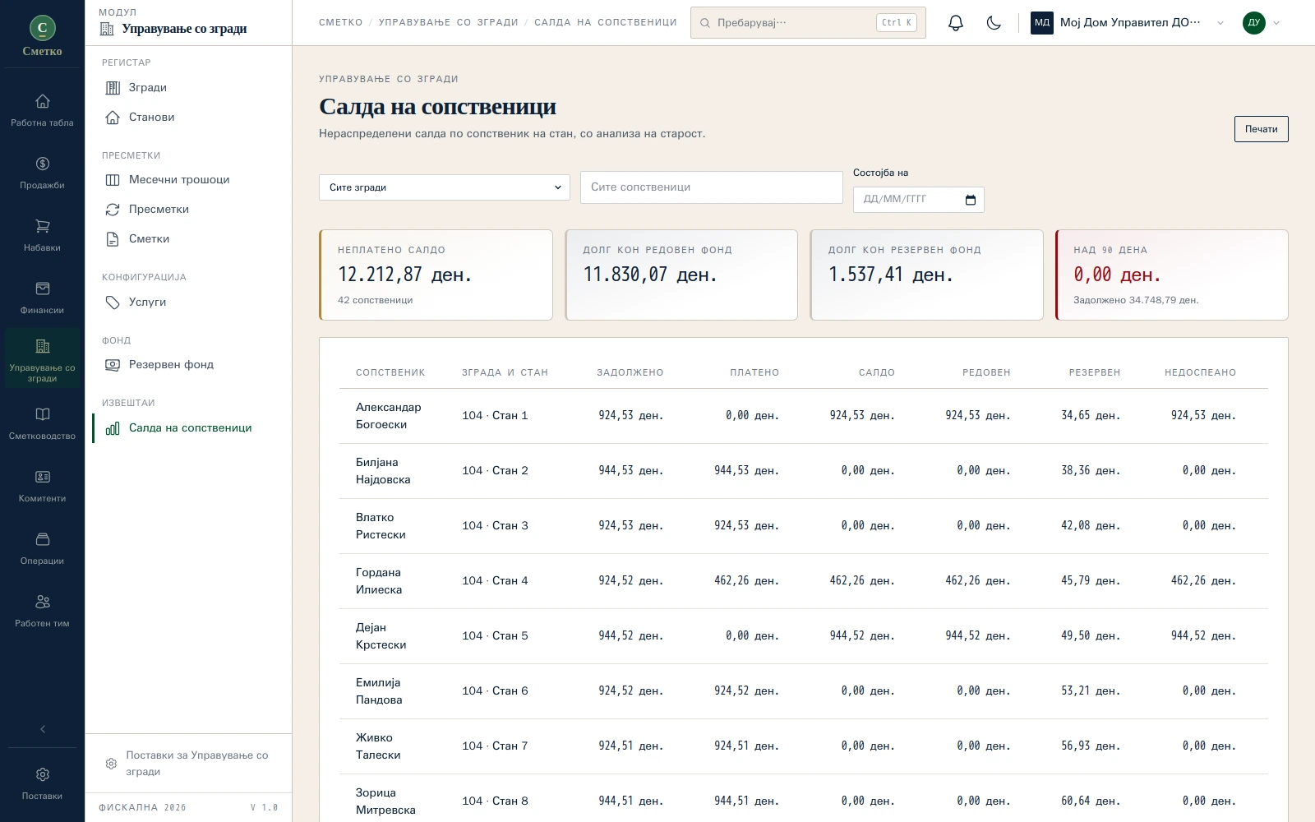Open Згради in the register section
This screenshot has width=1315, height=822.
(x=188, y=88)
